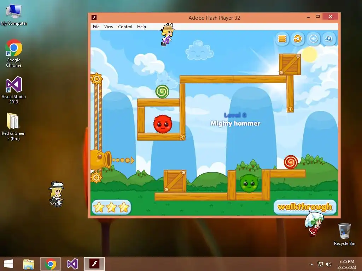This screenshot has width=362, height=271.
Task: Click the Flash icon in the title bar
Action: click(x=94, y=18)
